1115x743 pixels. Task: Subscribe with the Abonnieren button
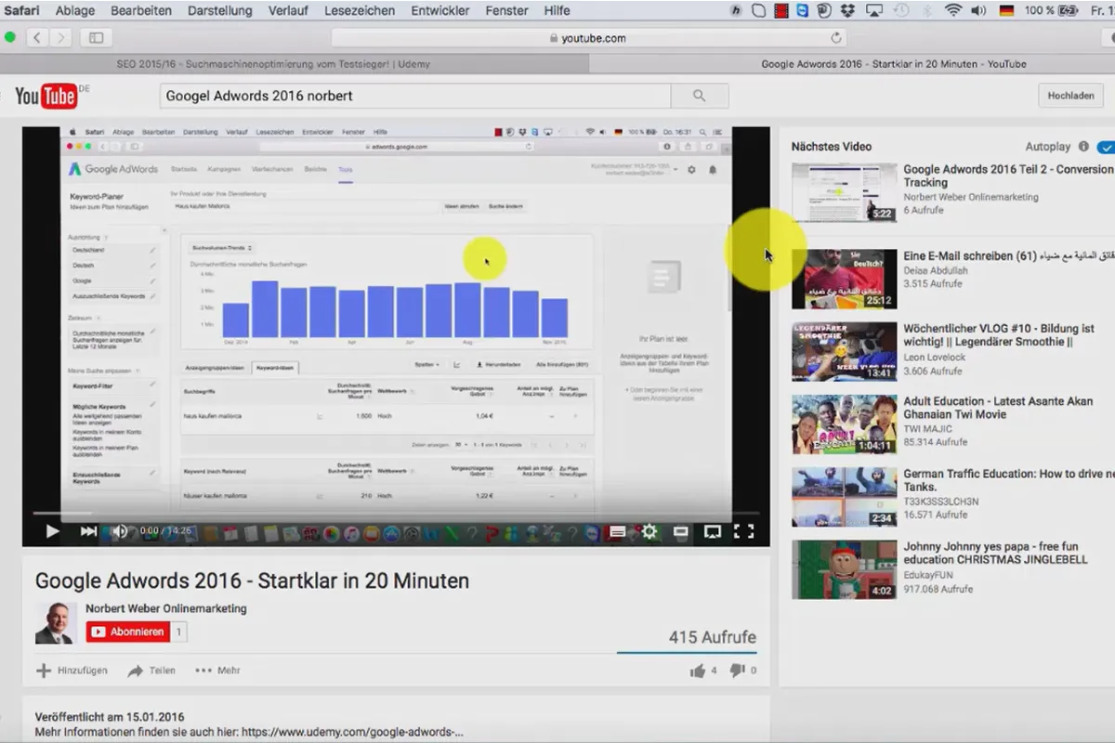tap(128, 632)
